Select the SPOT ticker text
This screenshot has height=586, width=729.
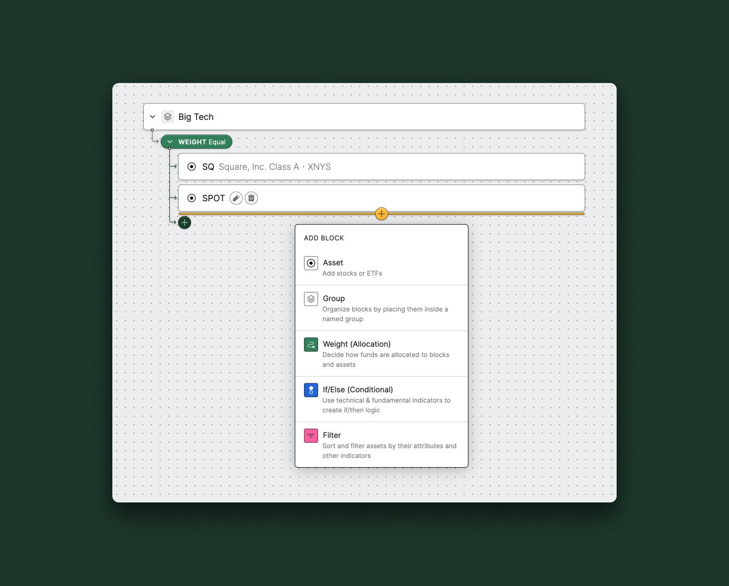(213, 198)
